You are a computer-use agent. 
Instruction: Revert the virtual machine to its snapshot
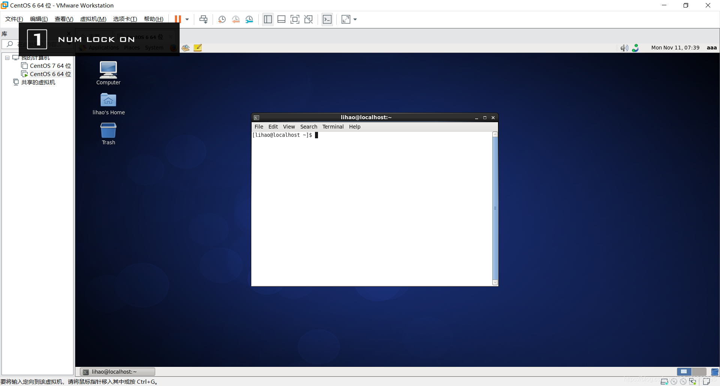[x=235, y=19]
